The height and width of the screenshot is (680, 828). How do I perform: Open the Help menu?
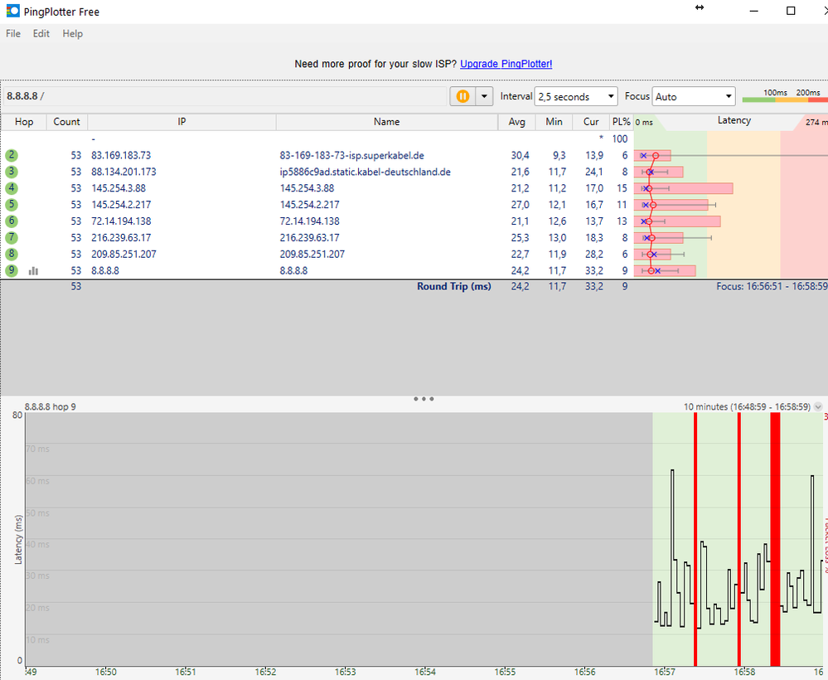(72, 33)
